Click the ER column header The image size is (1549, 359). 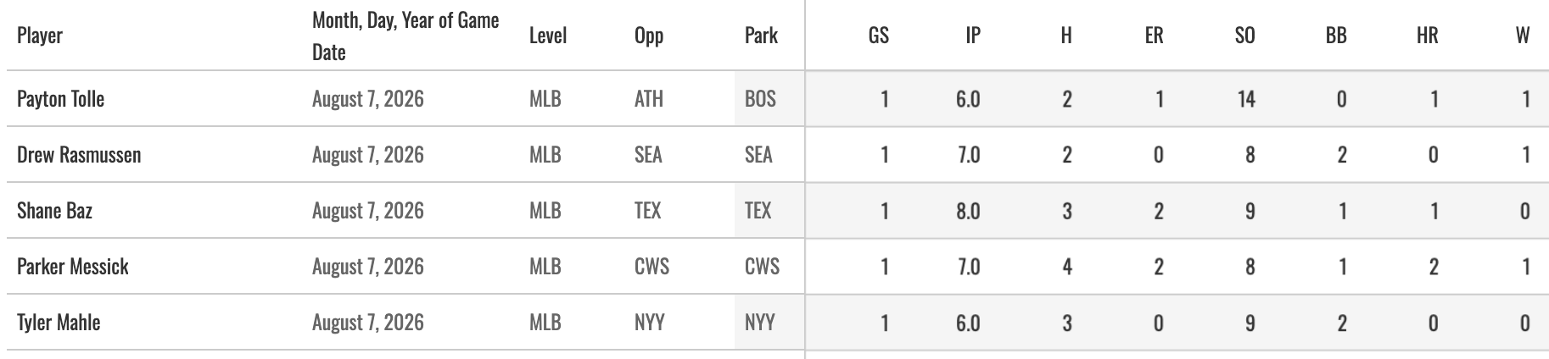point(1154,36)
